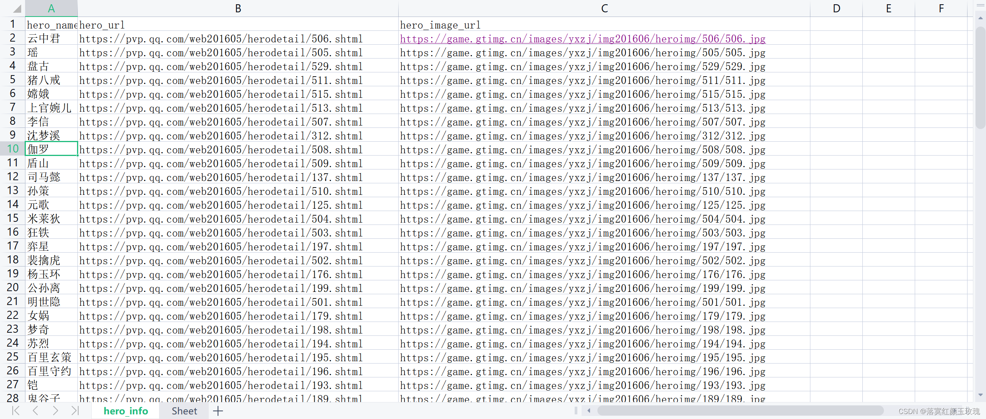Viewport: 986px width, 419px height.
Task: Select the cell containing 云中君
Action: [51, 39]
